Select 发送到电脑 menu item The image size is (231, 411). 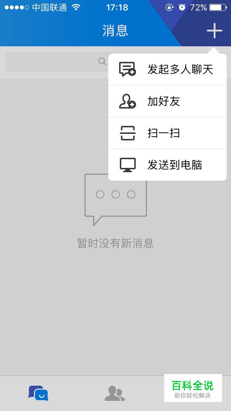167,165
